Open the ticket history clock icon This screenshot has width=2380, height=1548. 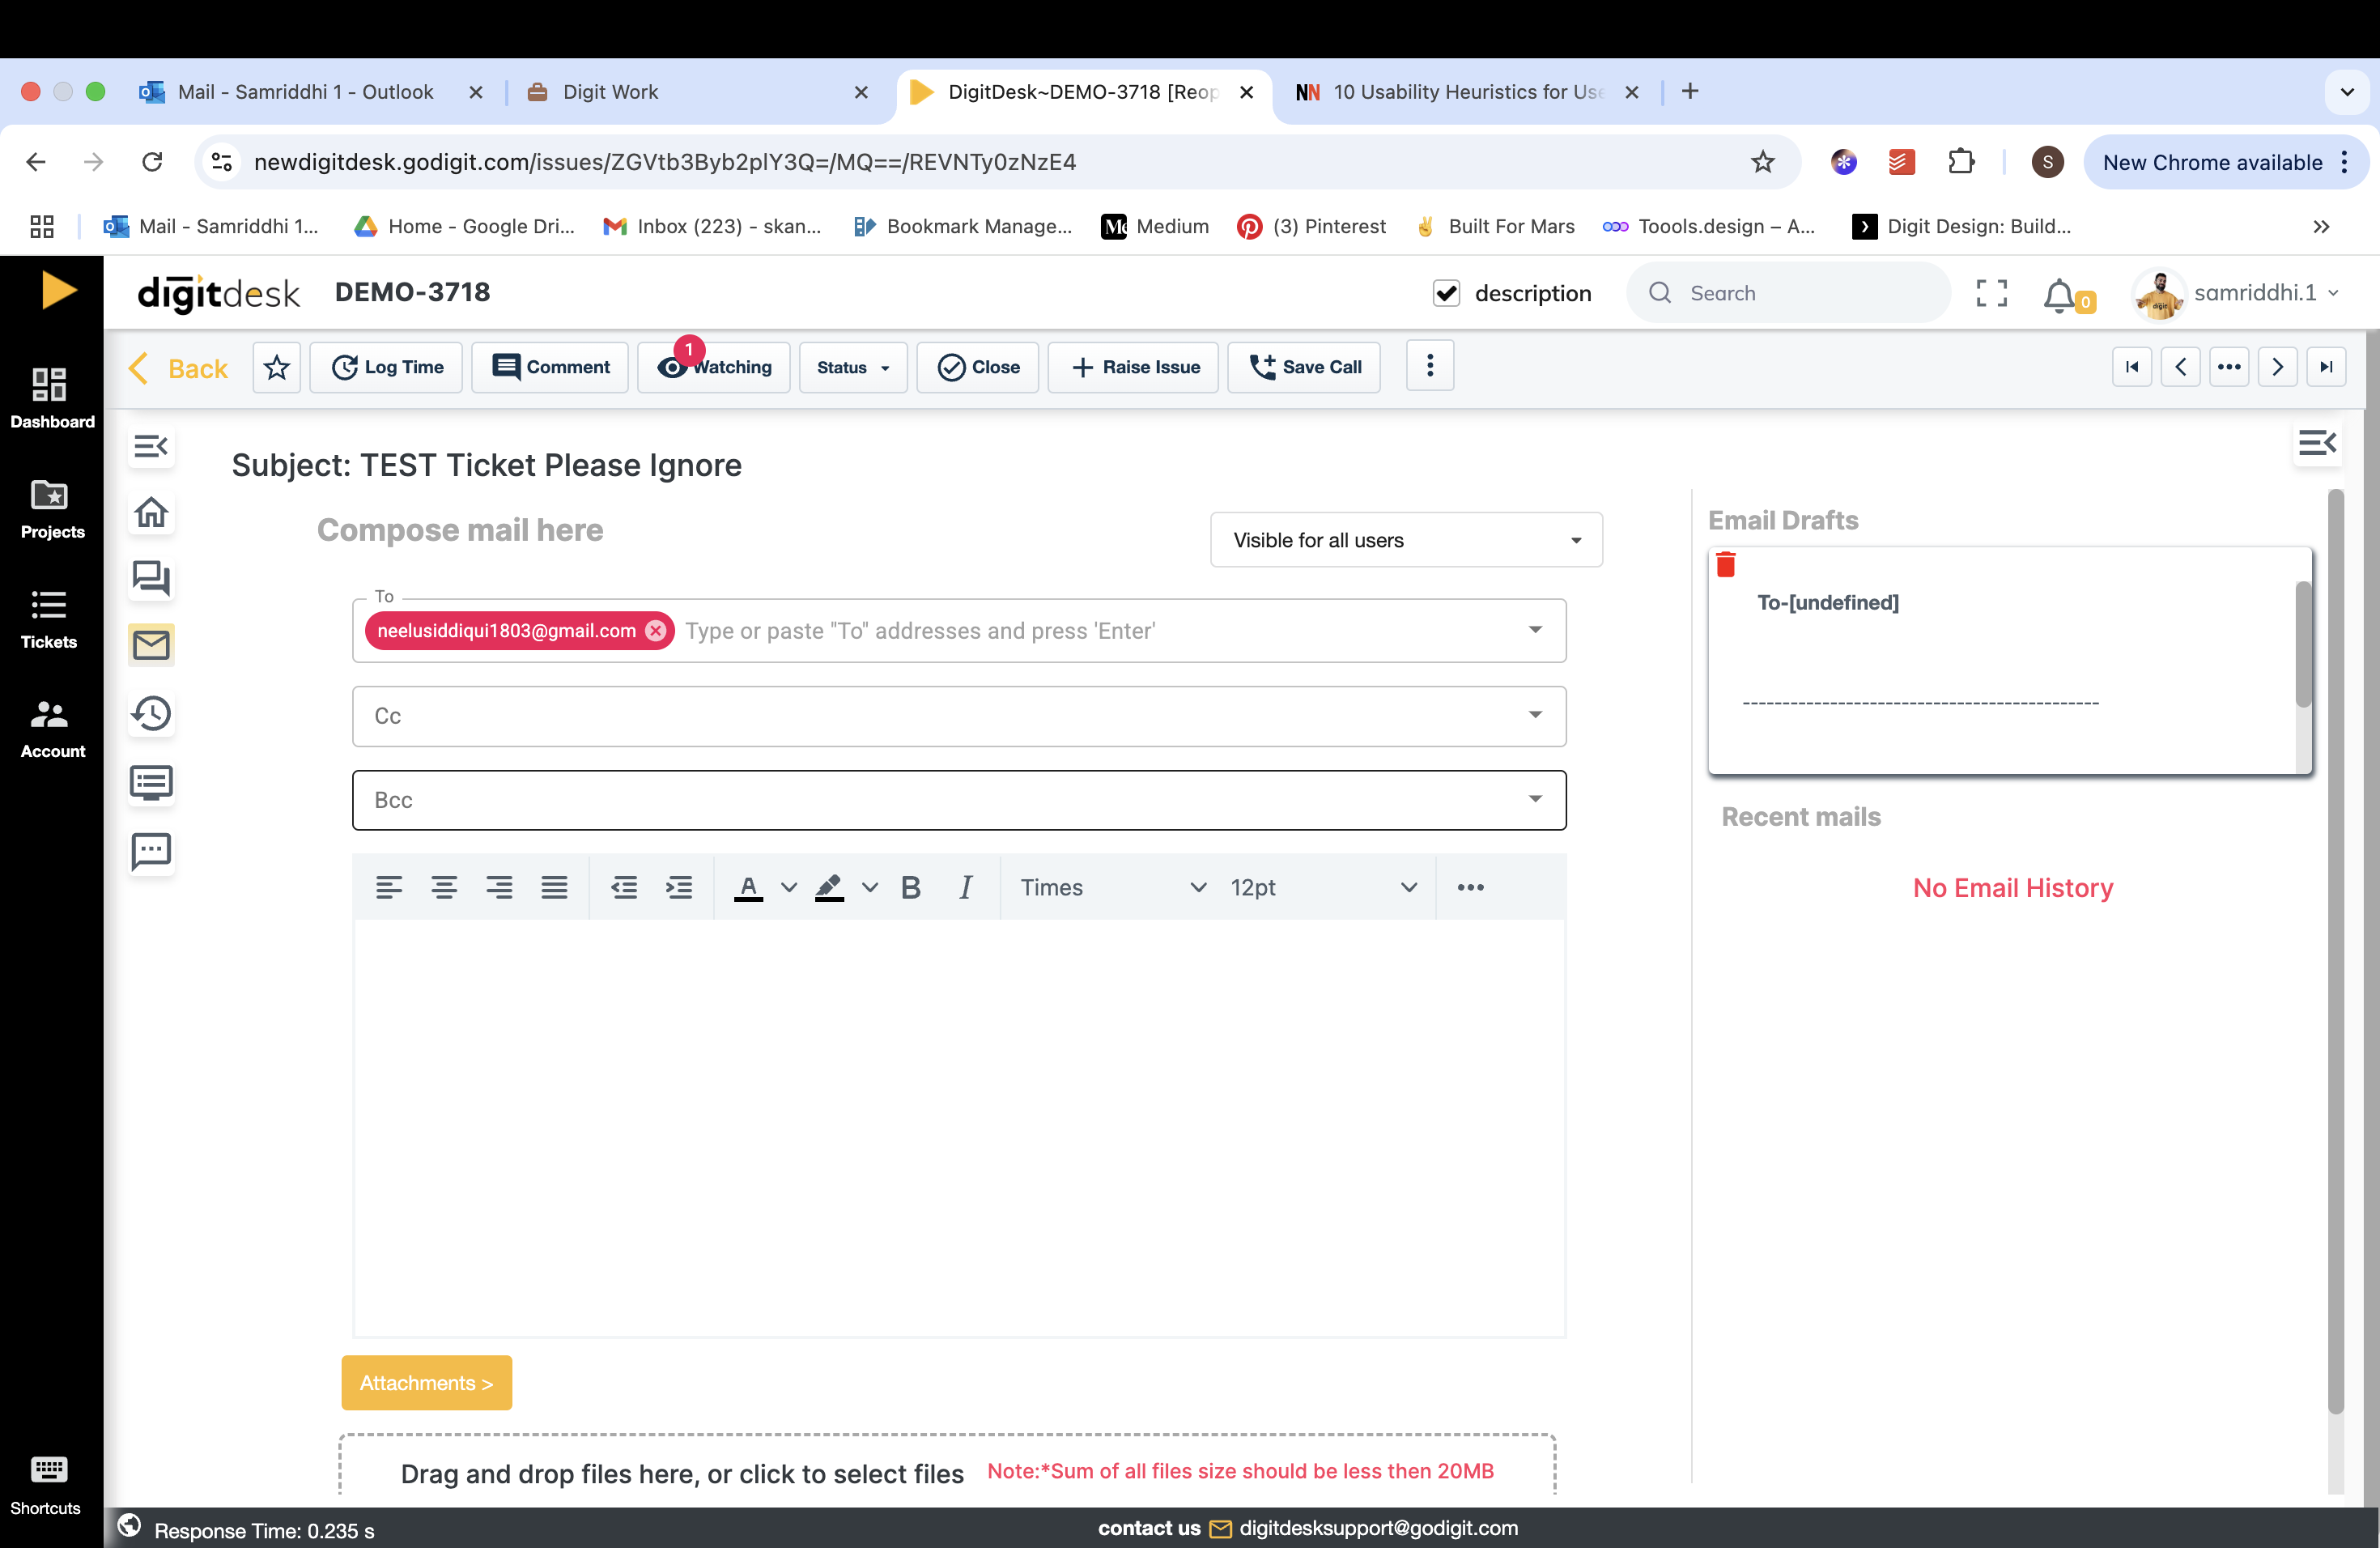151,713
